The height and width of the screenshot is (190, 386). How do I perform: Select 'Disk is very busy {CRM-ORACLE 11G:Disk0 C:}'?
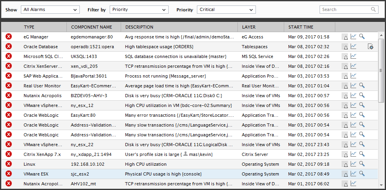(x=174, y=96)
